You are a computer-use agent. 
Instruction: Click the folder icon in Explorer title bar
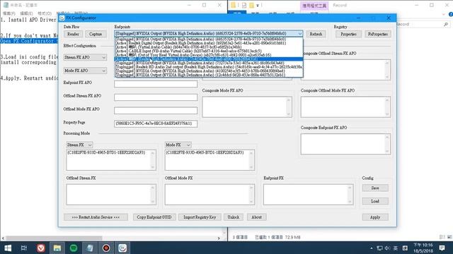(x=233, y=5)
